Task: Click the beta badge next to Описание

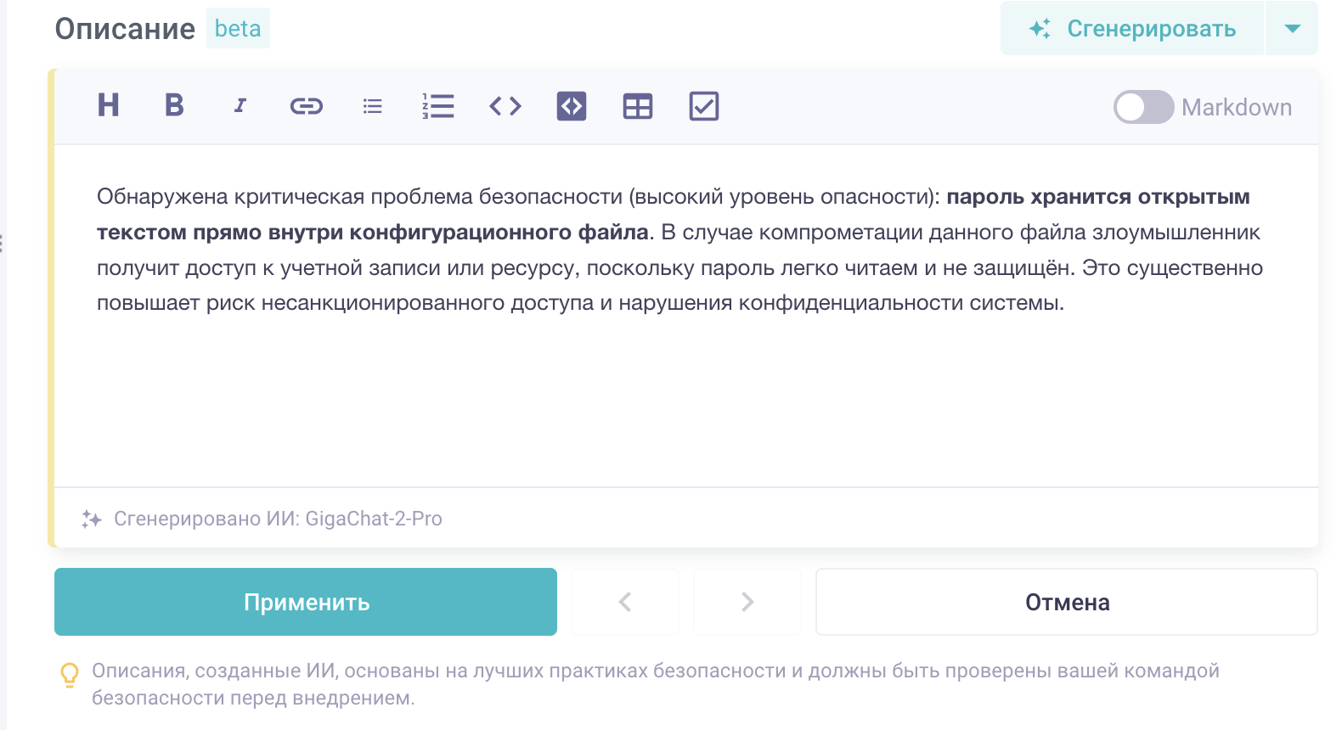Action: click(238, 29)
